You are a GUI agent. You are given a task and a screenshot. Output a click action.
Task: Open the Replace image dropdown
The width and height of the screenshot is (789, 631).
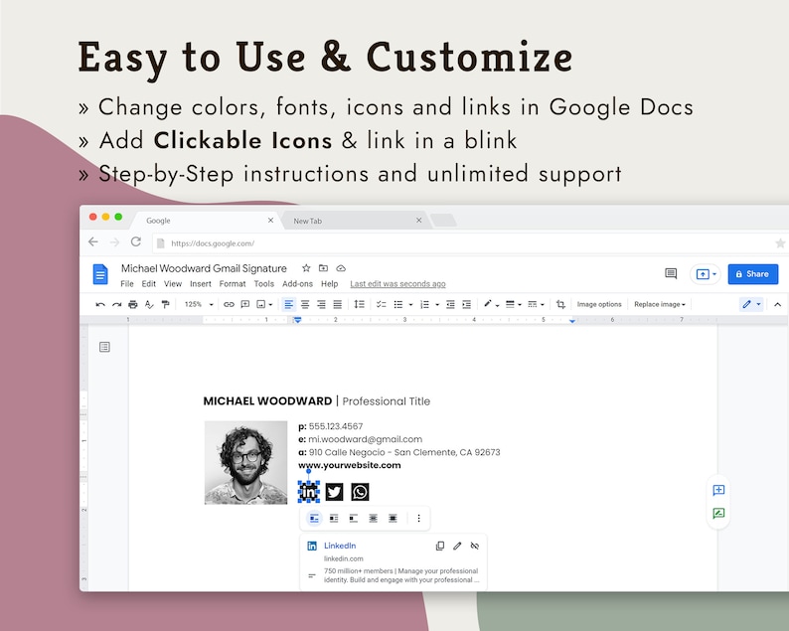click(660, 304)
